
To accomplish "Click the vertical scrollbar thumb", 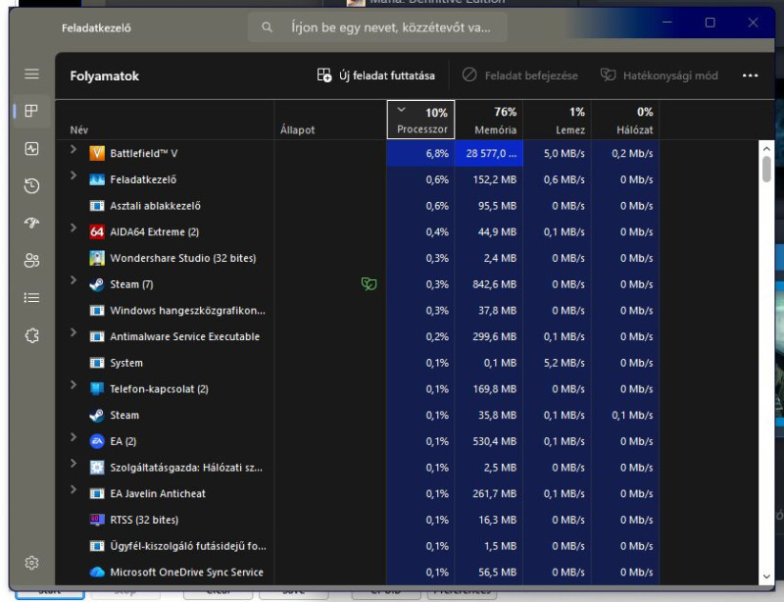I will click(x=766, y=170).
